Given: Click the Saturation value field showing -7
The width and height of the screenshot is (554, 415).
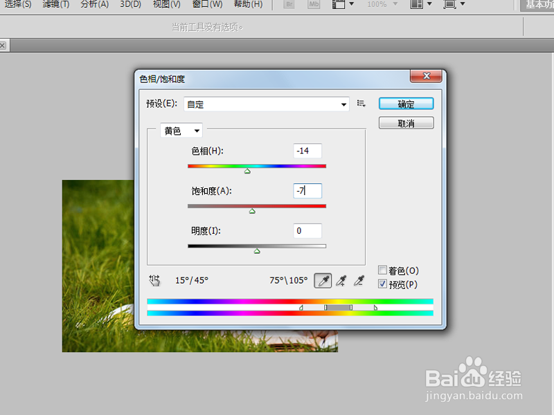Looking at the screenshot, I should (307, 190).
